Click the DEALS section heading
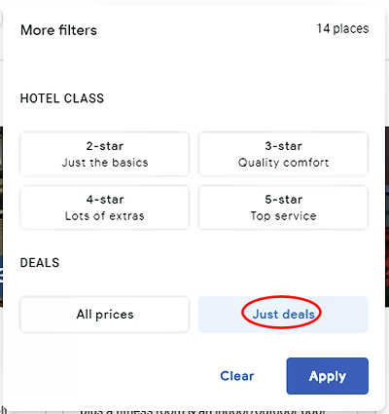389x414 pixels. point(40,263)
